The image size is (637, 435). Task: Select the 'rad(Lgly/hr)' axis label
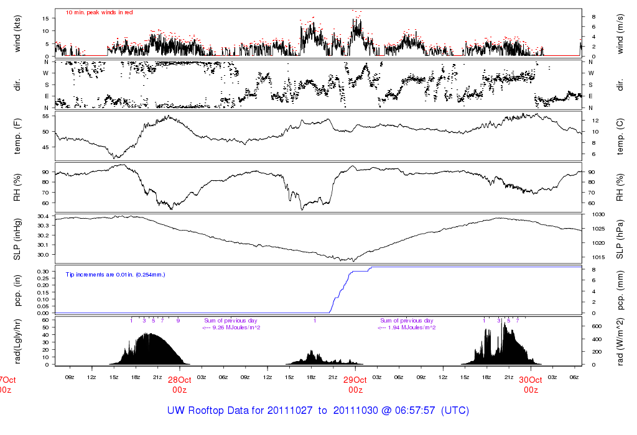[17, 341]
